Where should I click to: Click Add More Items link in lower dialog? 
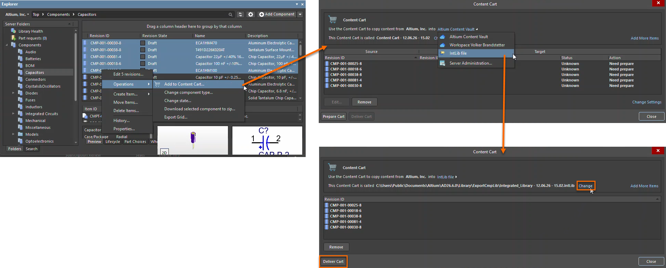point(644,186)
